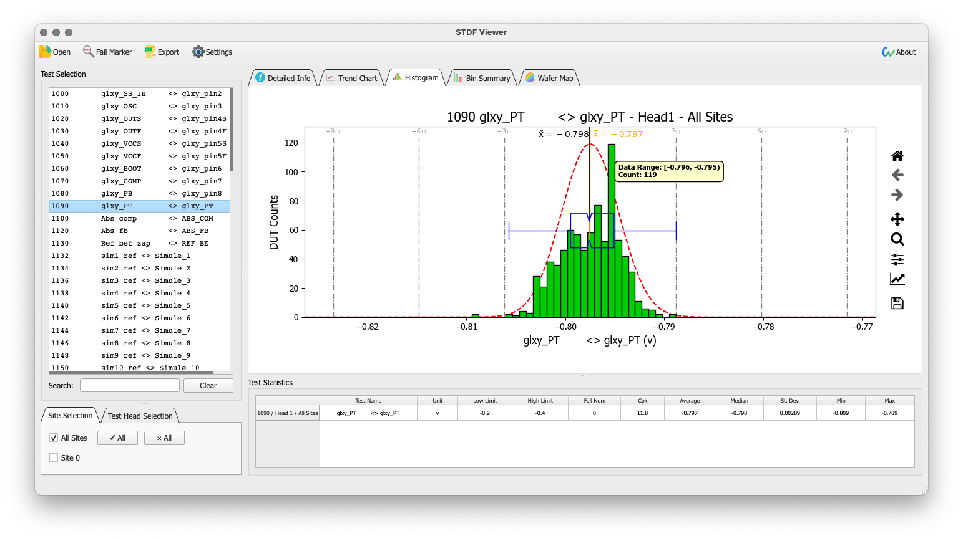
Task: Open the Wafer Map tab
Action: coord(549,78)
